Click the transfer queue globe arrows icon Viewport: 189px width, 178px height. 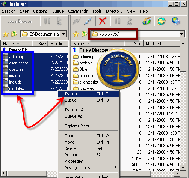click(147, 21)
